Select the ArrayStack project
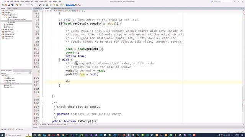 tap(7, 13)
